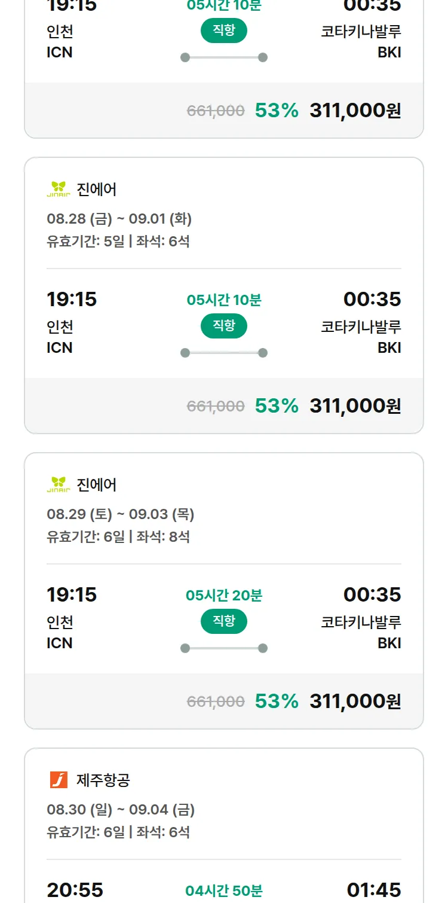Choose the 311,000원 price on the 08.28 flight
The height and width of the screenshot is (903, 448).
point(355,405)
